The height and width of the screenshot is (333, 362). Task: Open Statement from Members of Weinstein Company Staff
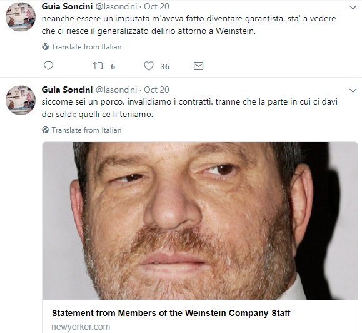(x=171, y=313)
